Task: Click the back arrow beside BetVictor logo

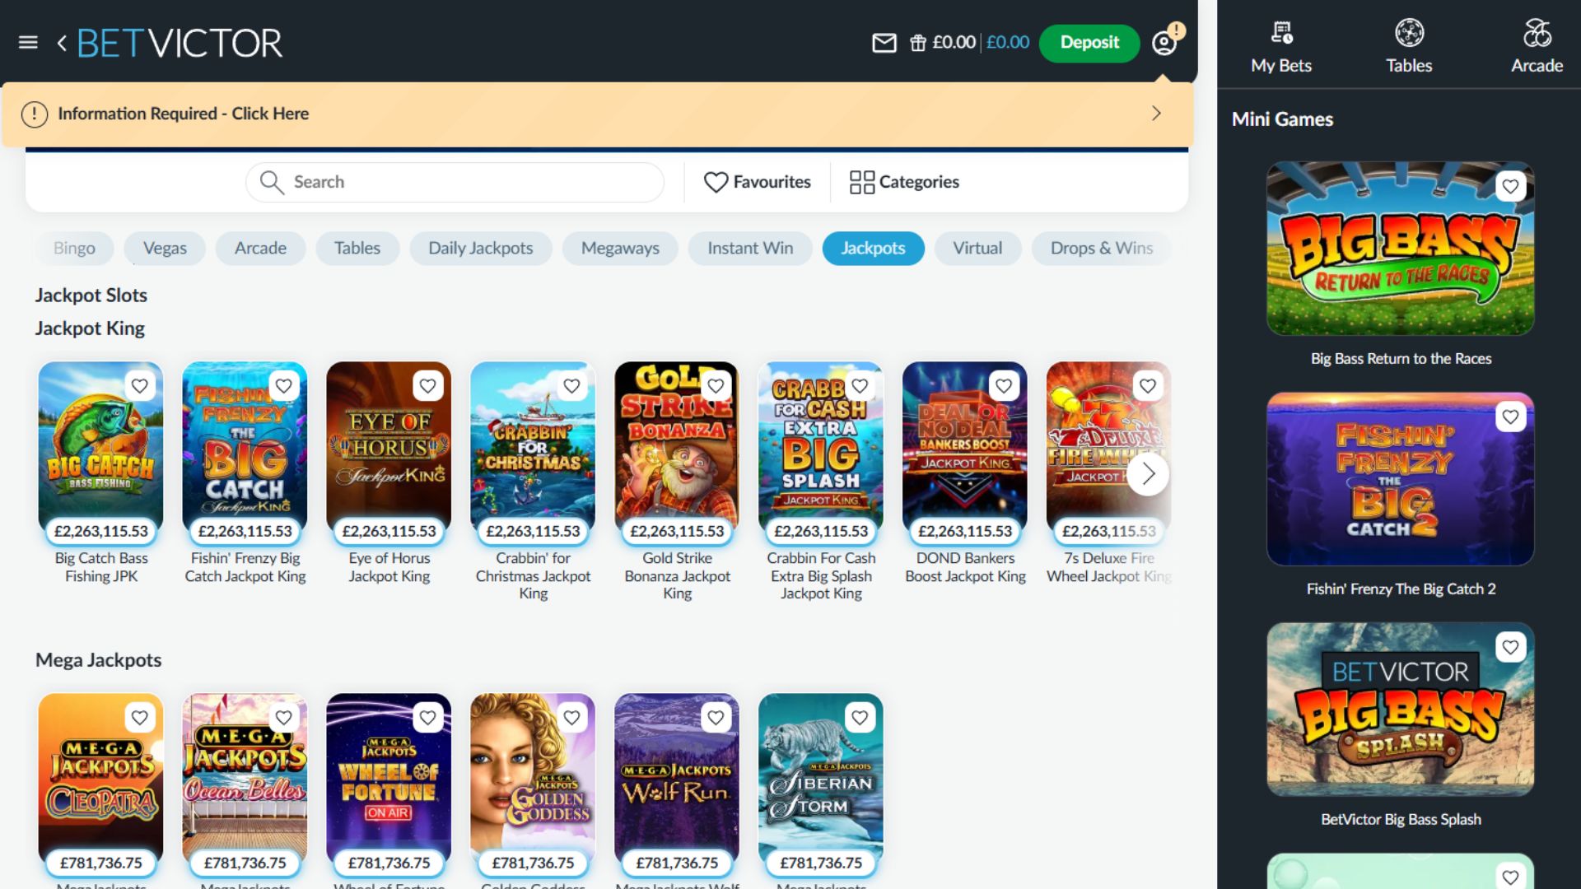Action: 62,43
